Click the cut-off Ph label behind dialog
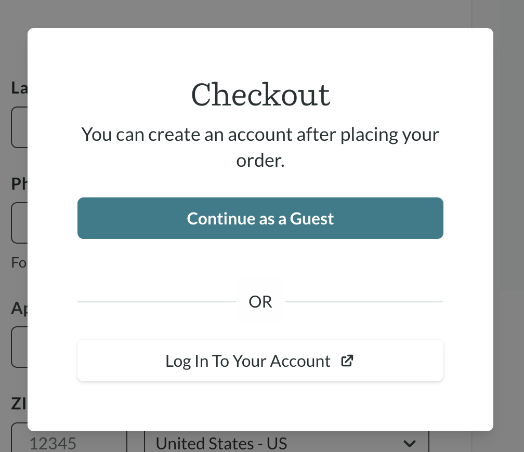The image size is (524, 452). coord(19,184)
